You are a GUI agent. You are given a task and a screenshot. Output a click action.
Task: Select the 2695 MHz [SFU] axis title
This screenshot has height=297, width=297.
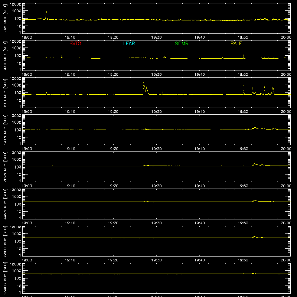coord(5,167)
